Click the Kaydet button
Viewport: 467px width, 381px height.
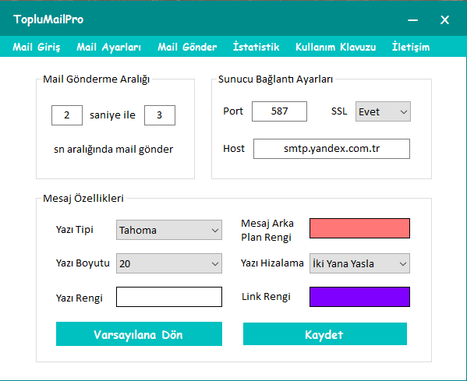point(325,334)
